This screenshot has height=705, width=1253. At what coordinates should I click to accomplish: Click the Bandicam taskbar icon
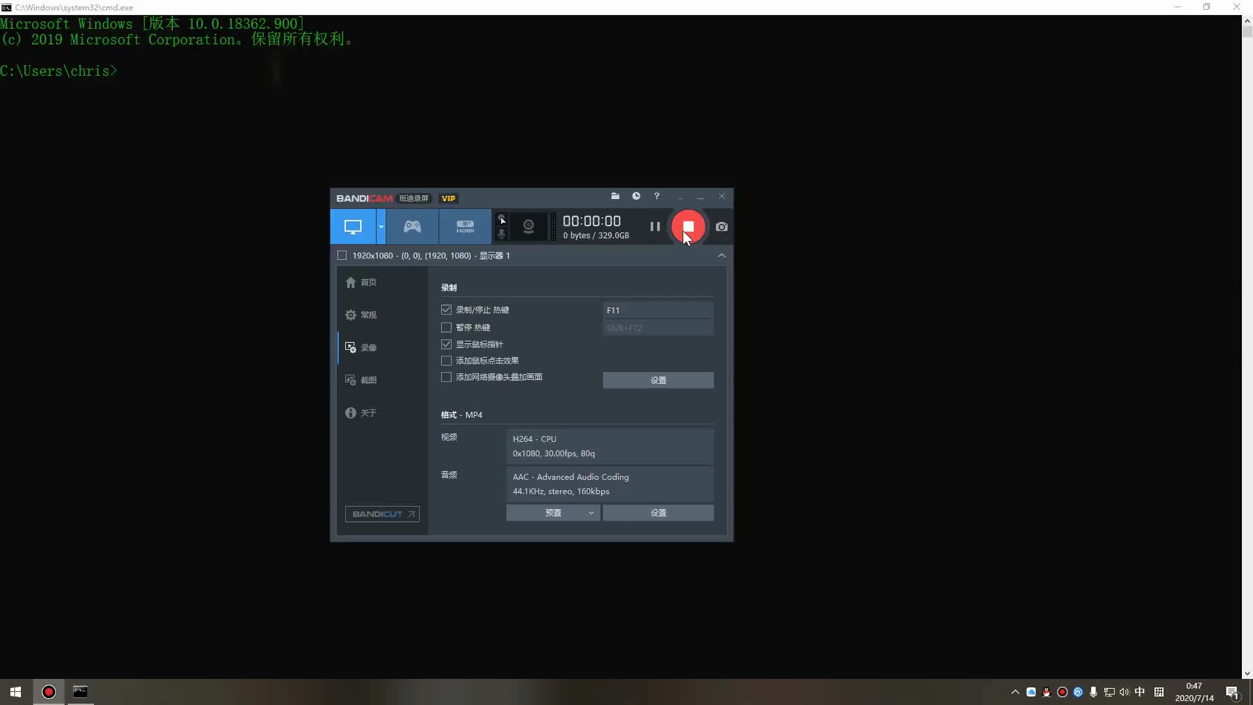point(48,692)
